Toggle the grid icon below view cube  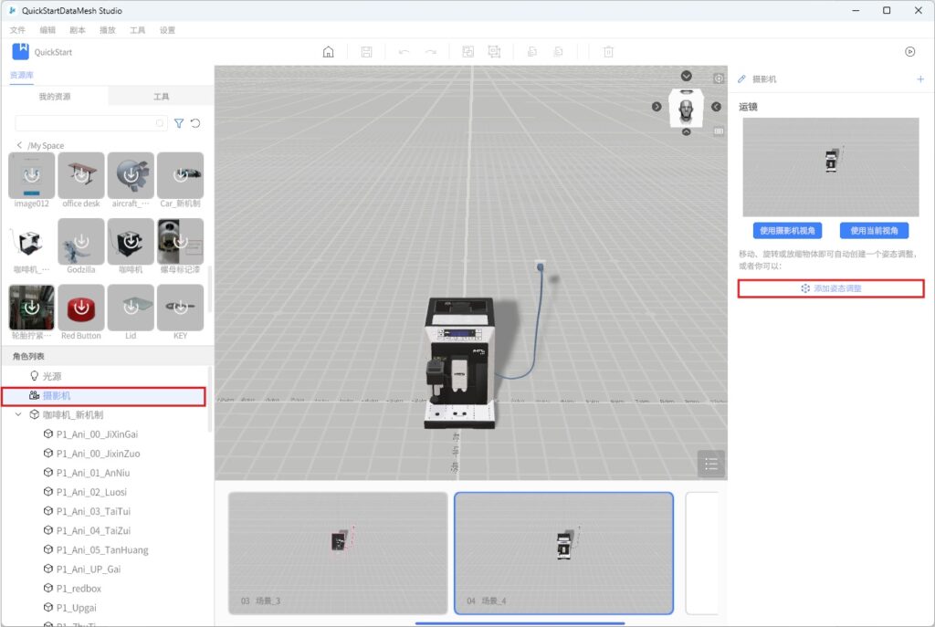[x=719, y=131]
